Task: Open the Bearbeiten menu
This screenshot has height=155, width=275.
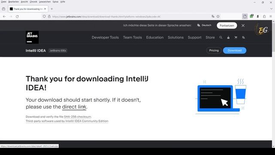Action: pyautogui.click(x=13, y=2)
